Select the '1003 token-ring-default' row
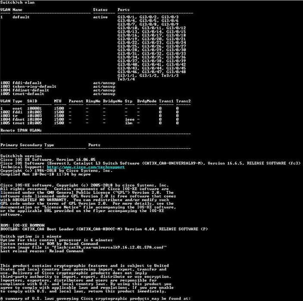Image resolution: width=303 pixels, height=301 pixels. [58, 86]
